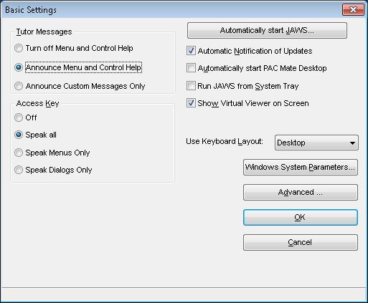Click the Automatically start JAWS button
Image resolution: width=368 pixels, height=303 pixels.
(267, 30)
